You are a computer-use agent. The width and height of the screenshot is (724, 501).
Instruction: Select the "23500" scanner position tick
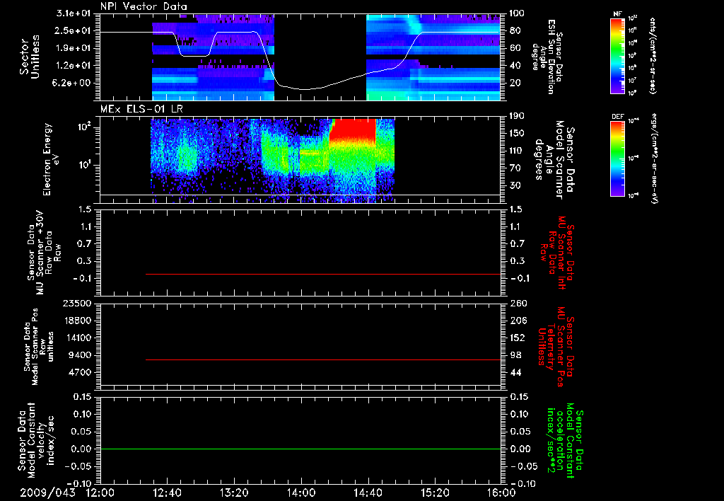click(77, 303)
